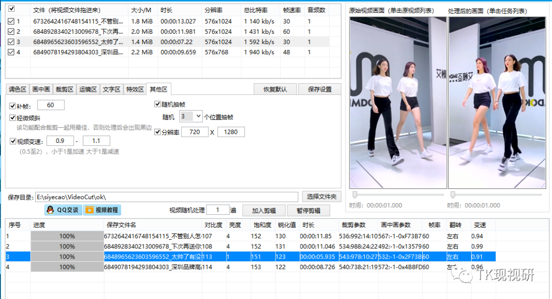Uncheck file row 4 checkbox

click(x=11, y=52)
